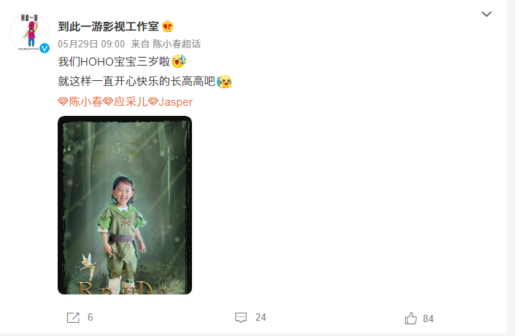Viewport: 519px width, 336px height.
Task: Open the comments speech bubble icon
Action: 241,318
